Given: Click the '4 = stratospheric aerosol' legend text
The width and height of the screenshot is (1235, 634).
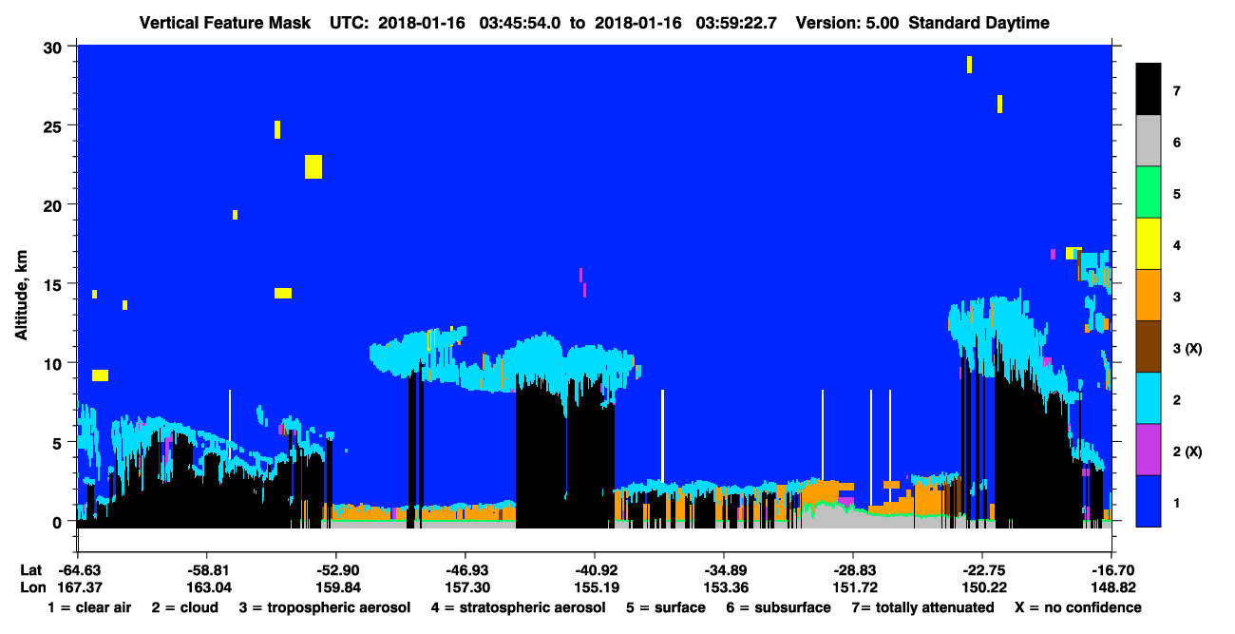Looking at the screenshot, I should (517, 607).
